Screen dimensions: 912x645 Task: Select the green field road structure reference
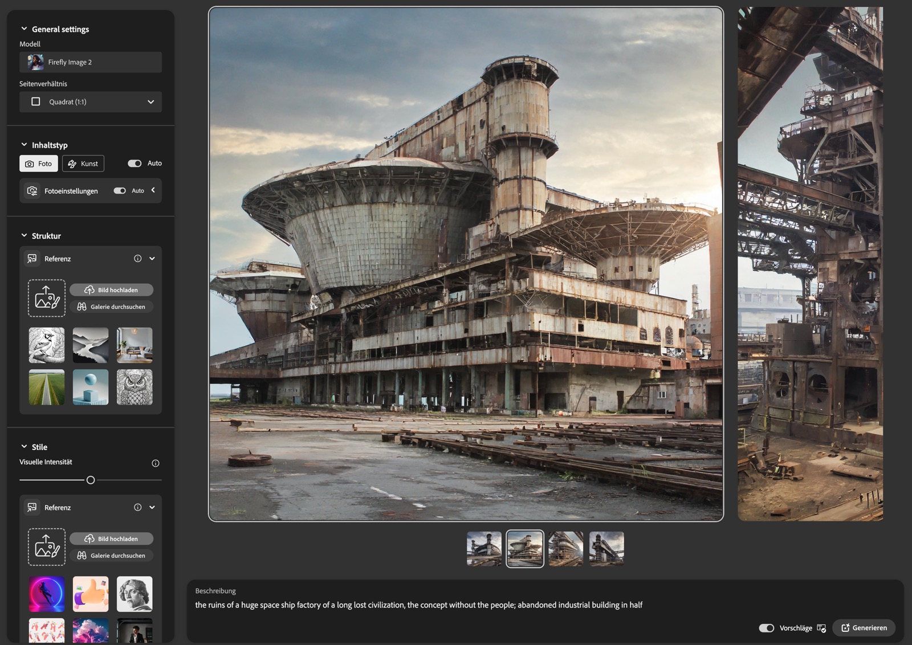(47, 387)
